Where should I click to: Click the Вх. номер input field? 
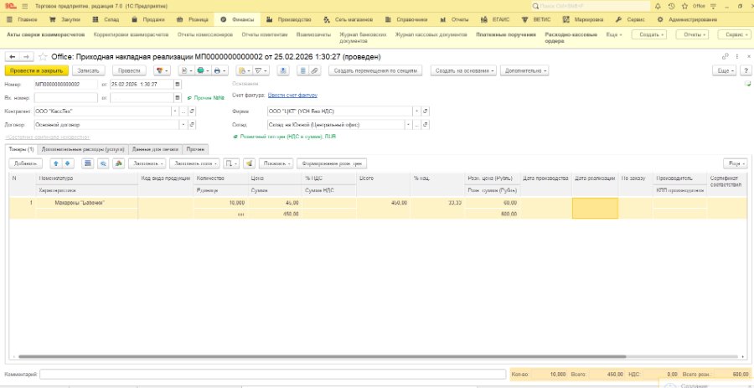point(66,97)
